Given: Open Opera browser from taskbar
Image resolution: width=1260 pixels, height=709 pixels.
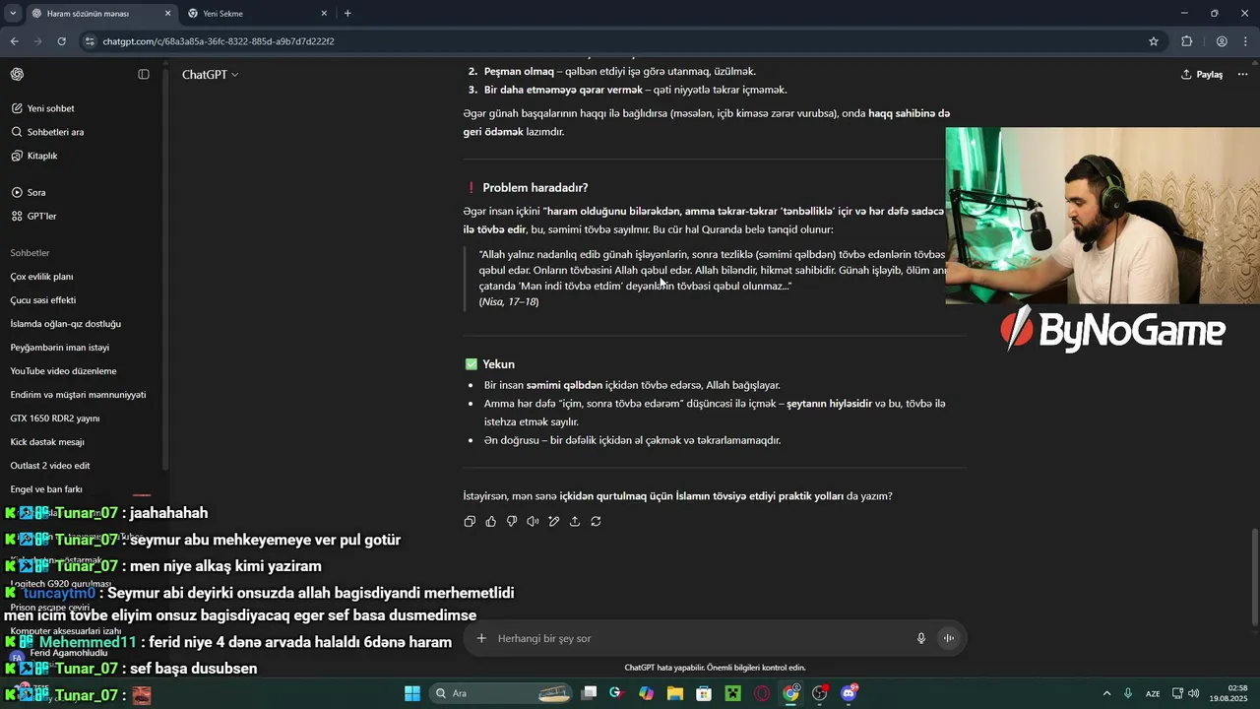Looking at the screenshot, I should [762, 693].
